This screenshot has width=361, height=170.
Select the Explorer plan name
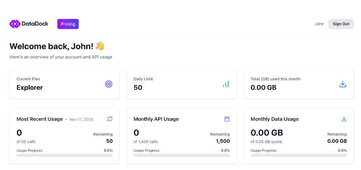30,87
